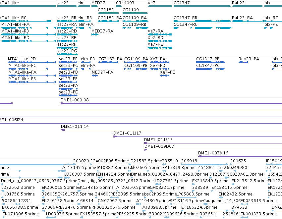Select protein Xe7-PE
Viewport: 282px width, 219px height.
point(165,76)
